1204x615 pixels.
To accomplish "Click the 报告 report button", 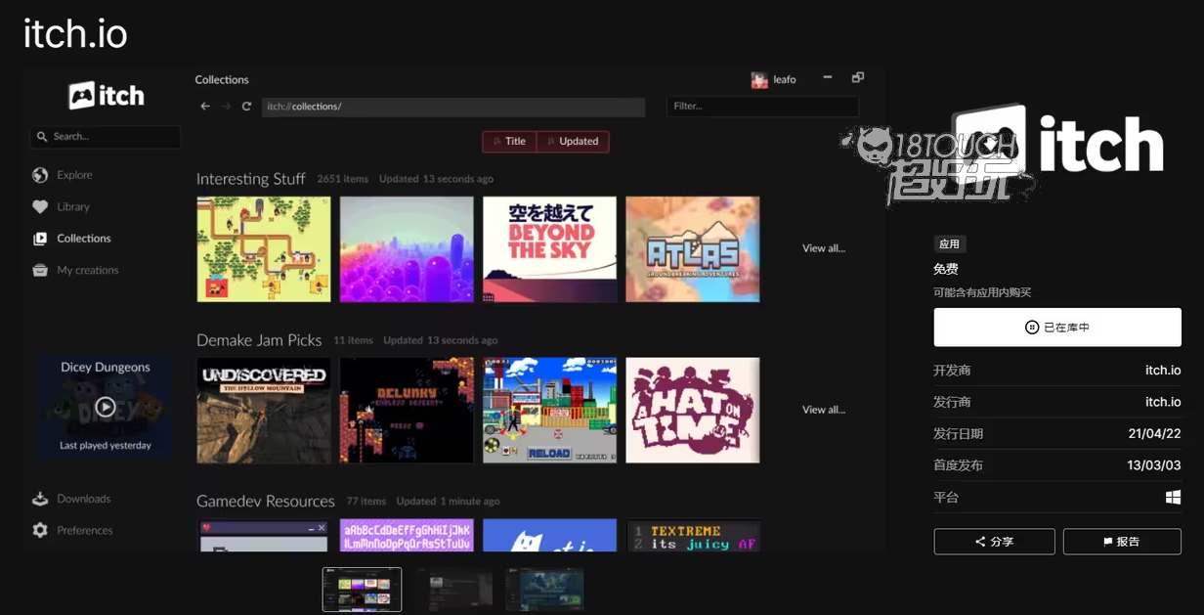I will 1122,542.
